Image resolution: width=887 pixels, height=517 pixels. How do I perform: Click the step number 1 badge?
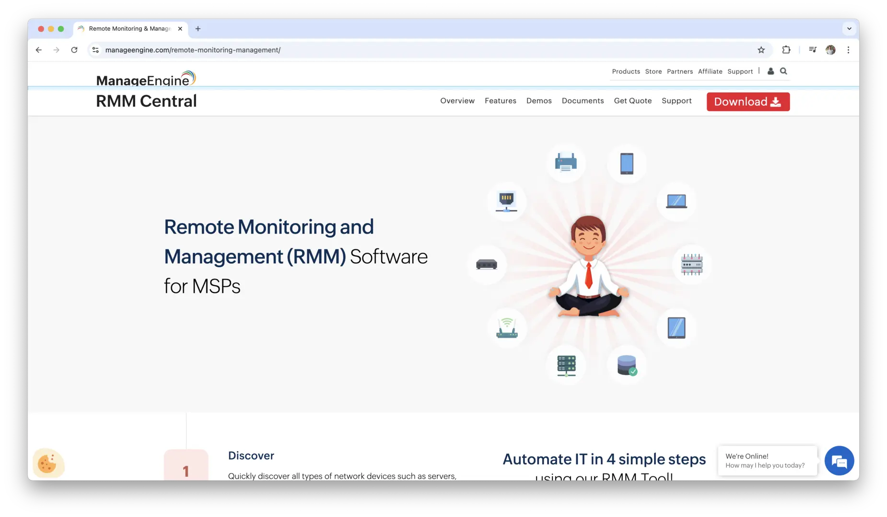coord(186,465)
